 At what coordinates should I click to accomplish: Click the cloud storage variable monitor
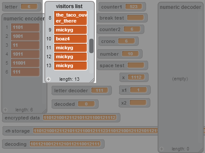point(104,131)
